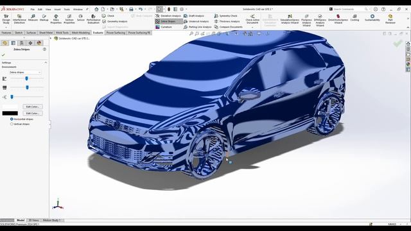Viewport: 411px width, 231px height.
Task: Click the Undo icon
Action: (141, 9)
